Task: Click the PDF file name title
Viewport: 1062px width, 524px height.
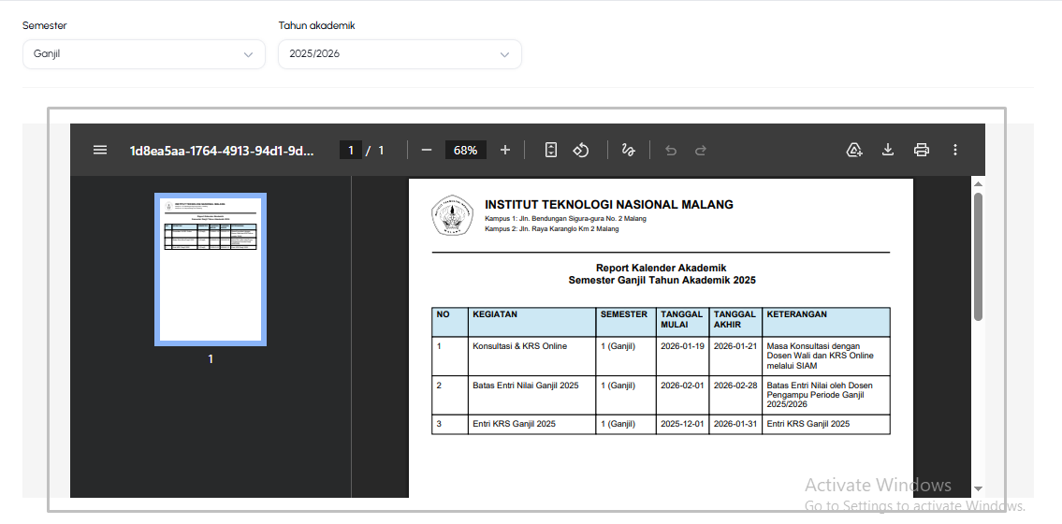Action: coord(222,150)
